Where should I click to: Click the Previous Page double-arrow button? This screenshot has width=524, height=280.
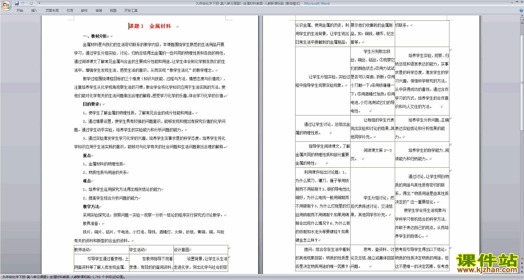click(522, 263)
